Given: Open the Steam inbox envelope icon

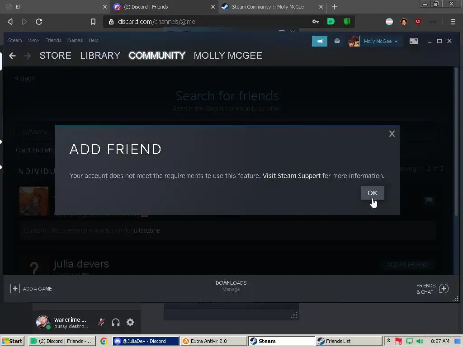Looking at the screenshot, I should click(x=337, y=41).
